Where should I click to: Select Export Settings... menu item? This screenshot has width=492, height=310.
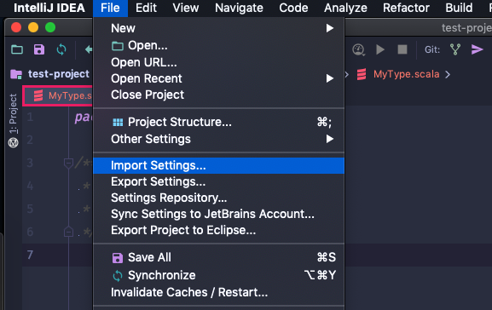coord(218,181)
